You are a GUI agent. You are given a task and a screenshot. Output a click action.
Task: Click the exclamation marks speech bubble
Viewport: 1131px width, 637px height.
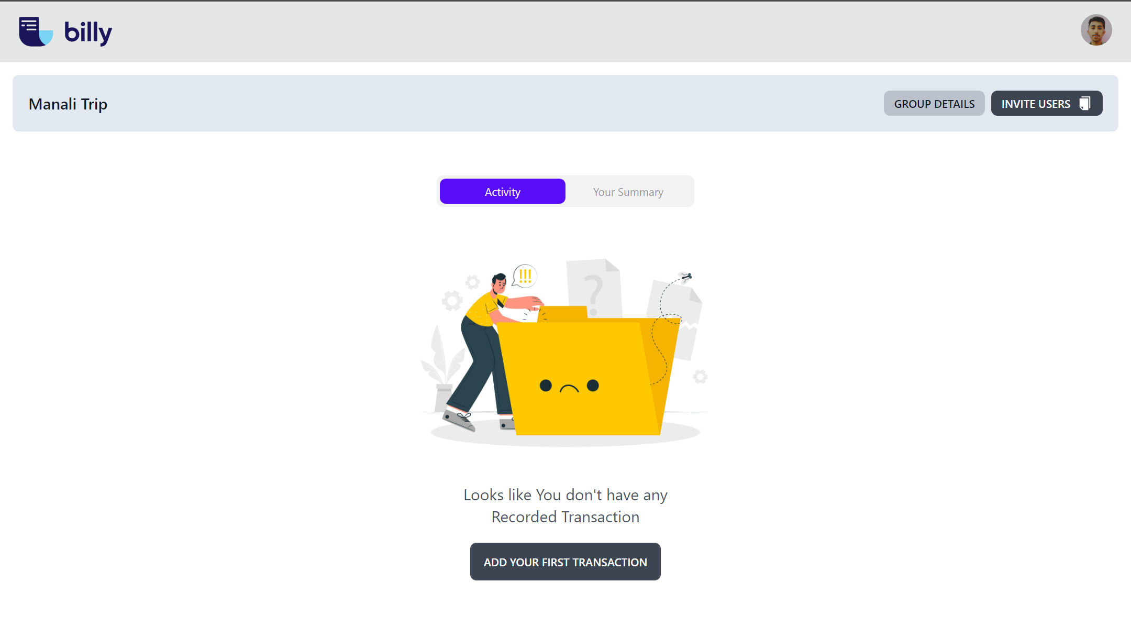(525, 276)
